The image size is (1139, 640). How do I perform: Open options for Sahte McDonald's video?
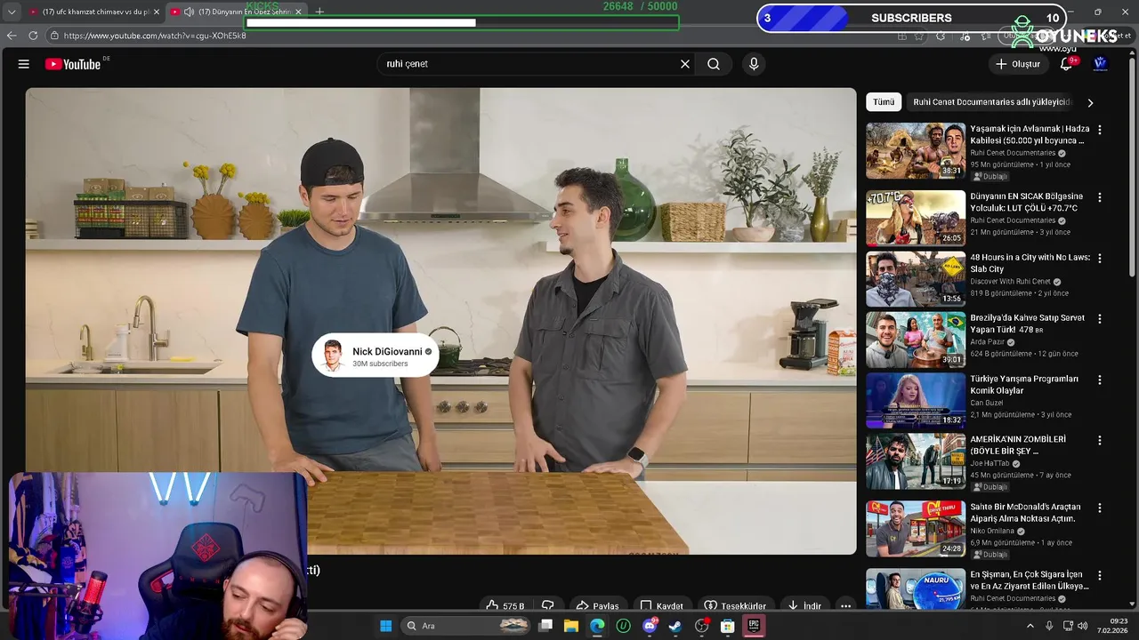(x=1100, y=508)
